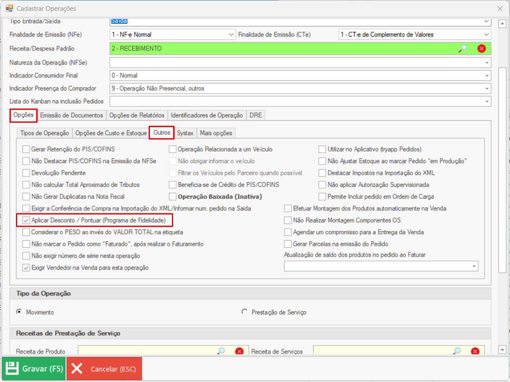Click the scrollbar down arrow
Image resolution: width=510 pixels, height=382 pixels.
[x=502, y=350]
